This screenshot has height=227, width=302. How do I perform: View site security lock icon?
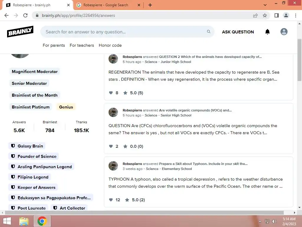pos(37,15)
